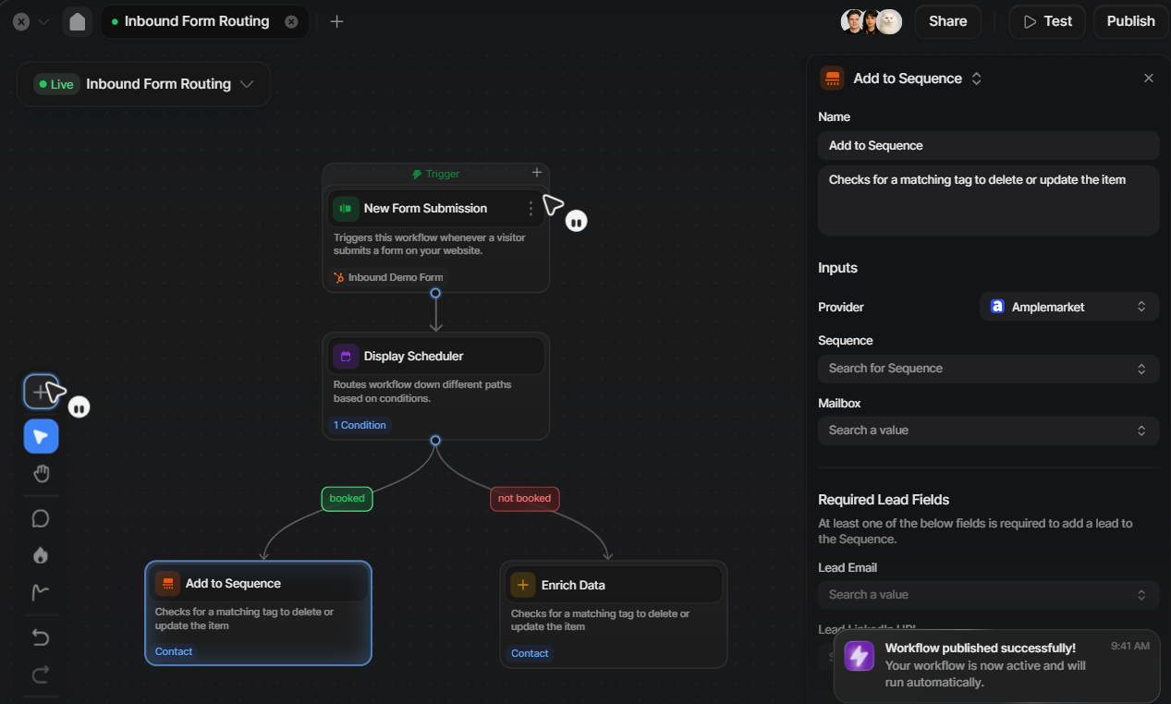Click the booked branch label
Image resolution: width=1171 pixels, height=704 pixels.
coord(347,499)
